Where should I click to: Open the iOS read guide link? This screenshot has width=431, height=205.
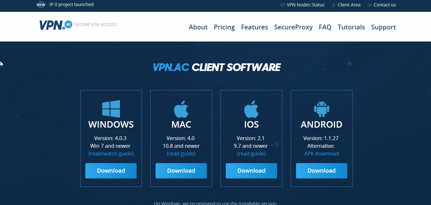[x=251, y=154]
